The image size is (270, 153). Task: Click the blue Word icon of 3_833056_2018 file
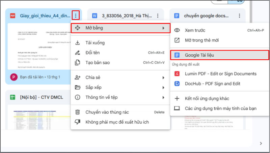(94, 16)
